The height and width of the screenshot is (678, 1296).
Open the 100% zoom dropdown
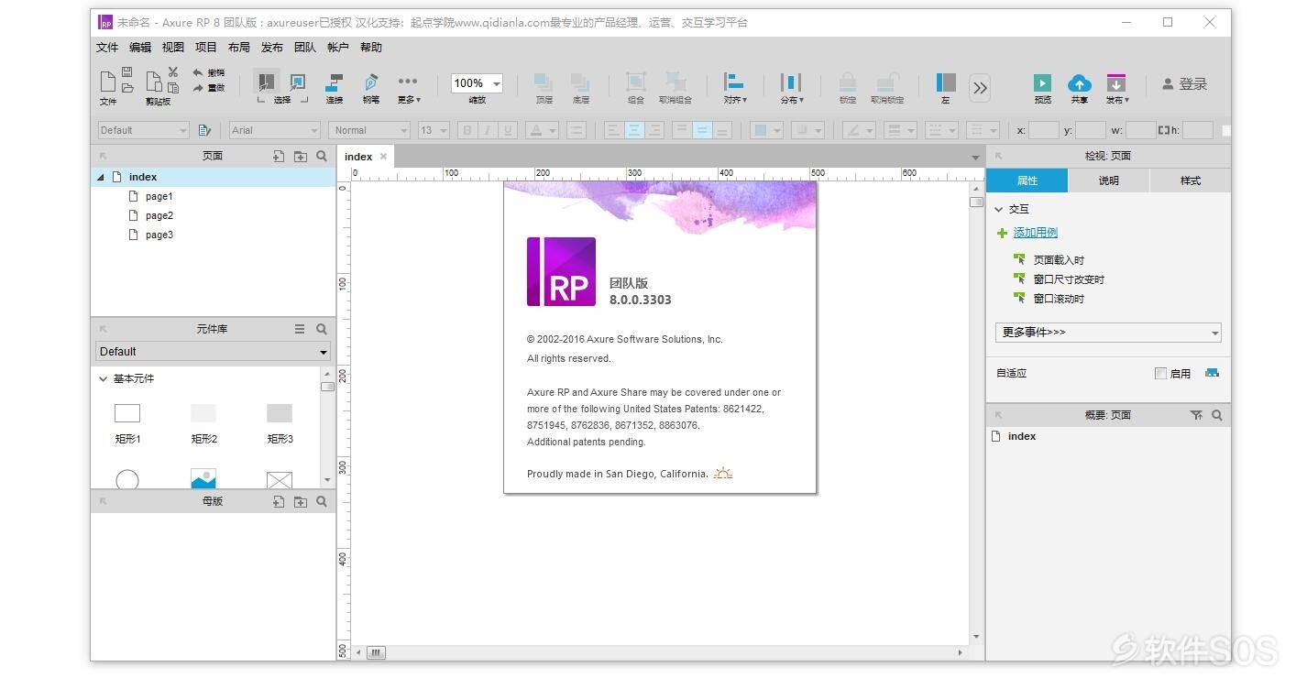[477, 83]
